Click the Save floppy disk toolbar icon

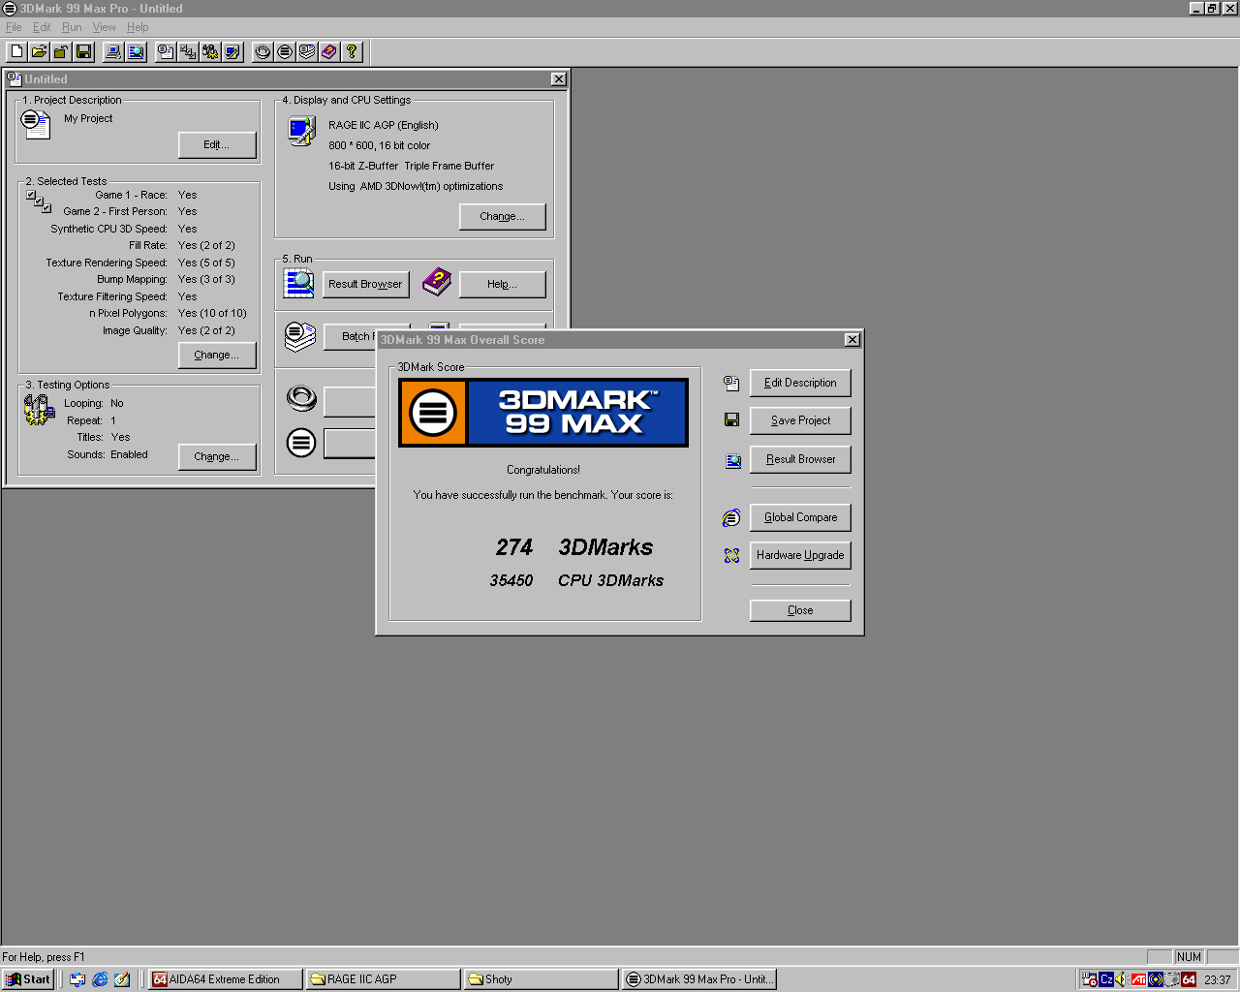(83, 51)
